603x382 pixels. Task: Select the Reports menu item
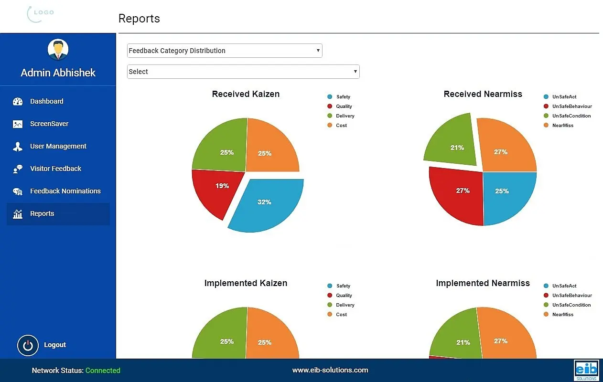pyautogui.click(x=58, y=213)
